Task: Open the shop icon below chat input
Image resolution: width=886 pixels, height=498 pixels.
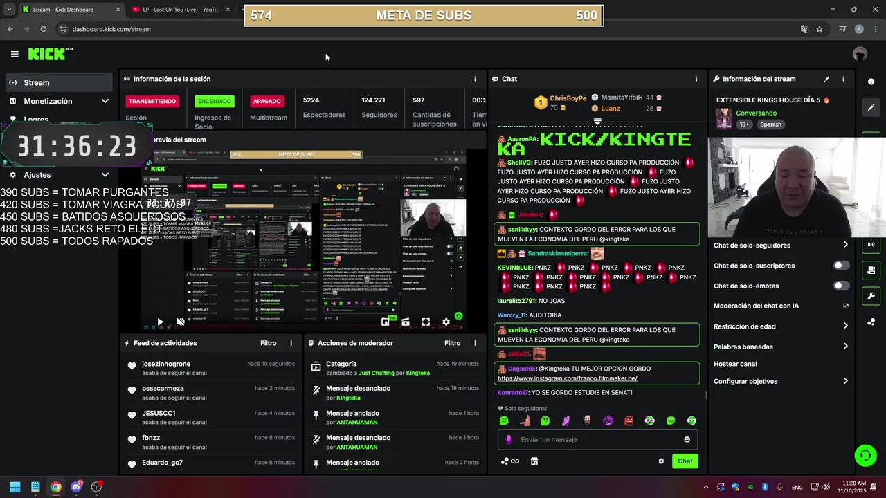Action: click(x=534, y=461)
